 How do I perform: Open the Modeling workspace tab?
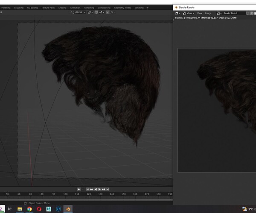pyautogui.click(x=6, y=8)
